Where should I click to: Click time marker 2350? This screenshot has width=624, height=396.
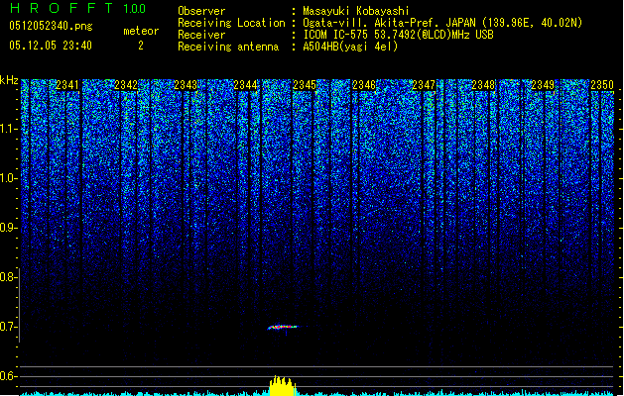pyautogui.click(x=602, y=85)
